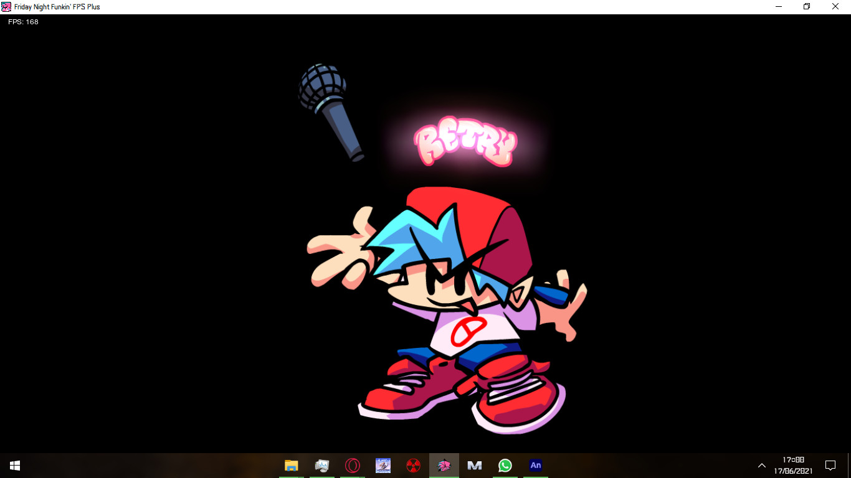The width and height of the screenshot is (851, 478).
Task: Select the Friday Night Funkin' taskbar icon
Action: pyautogui.click(x=444, y=465)
